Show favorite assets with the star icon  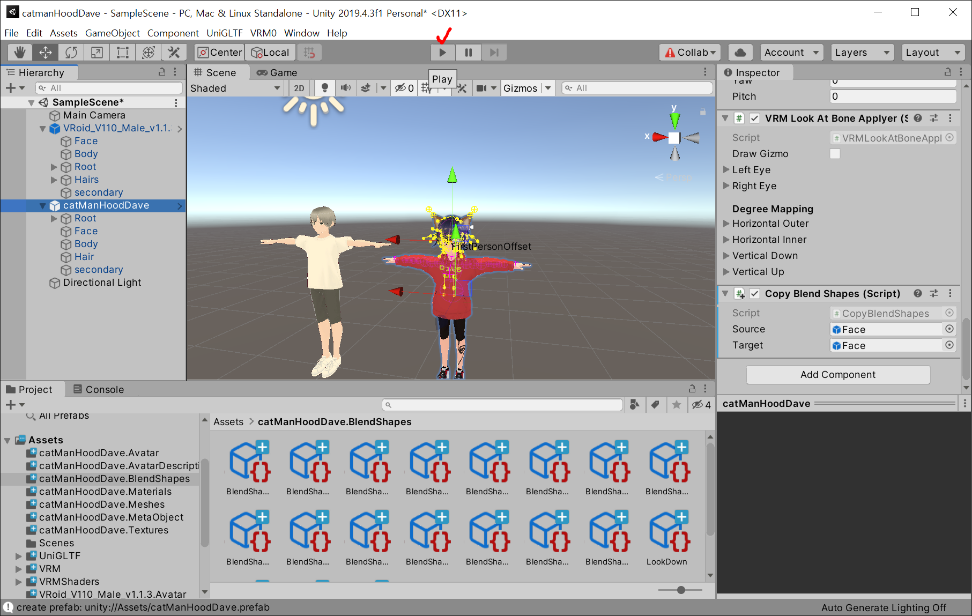677,405
